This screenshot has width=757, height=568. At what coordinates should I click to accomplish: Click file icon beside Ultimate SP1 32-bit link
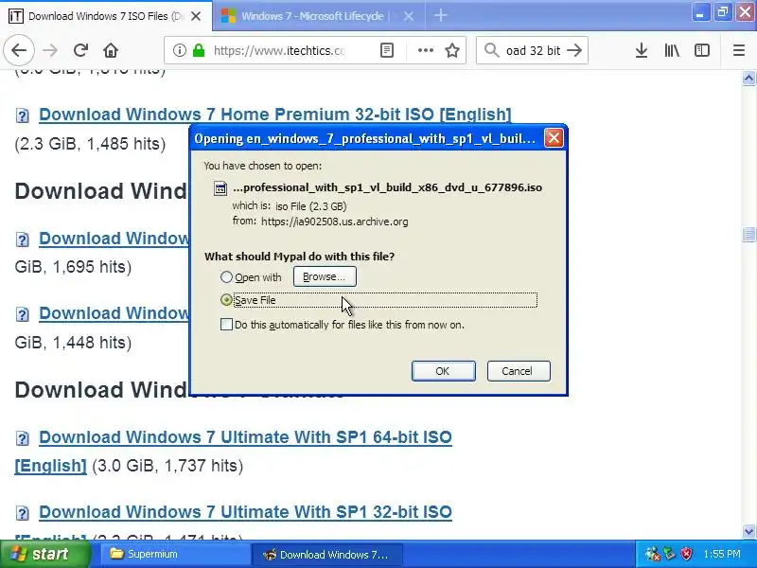tap(22, 513)
